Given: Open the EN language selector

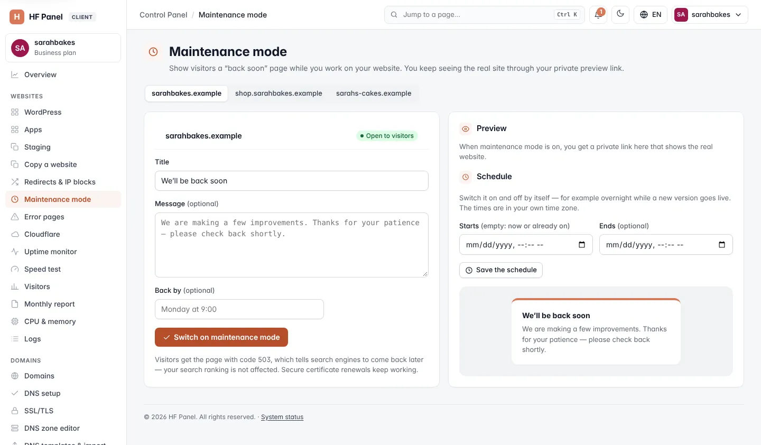Looking at the screenshot, I should pos(651,15).
